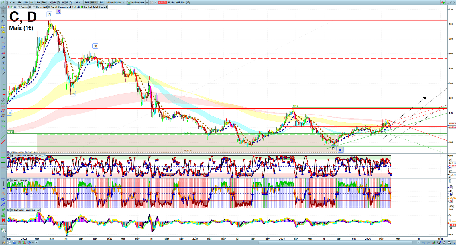The width and height of the screenshot is (456, 245).
Task: Select the text 'T' annotation tool
Action: 3,63
